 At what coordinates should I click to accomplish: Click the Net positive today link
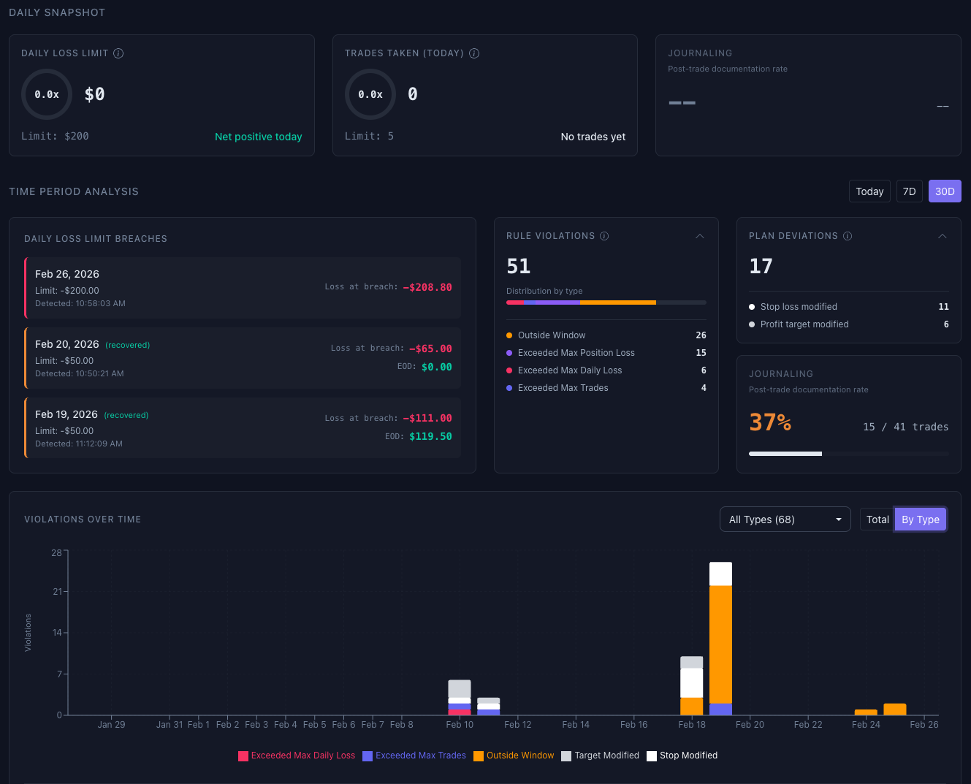coord(259,137)
